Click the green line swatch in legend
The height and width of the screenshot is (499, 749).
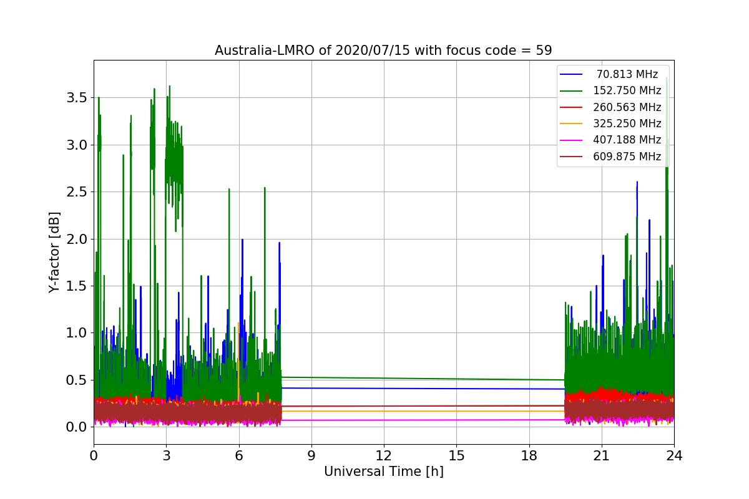[x=572, y=91]
